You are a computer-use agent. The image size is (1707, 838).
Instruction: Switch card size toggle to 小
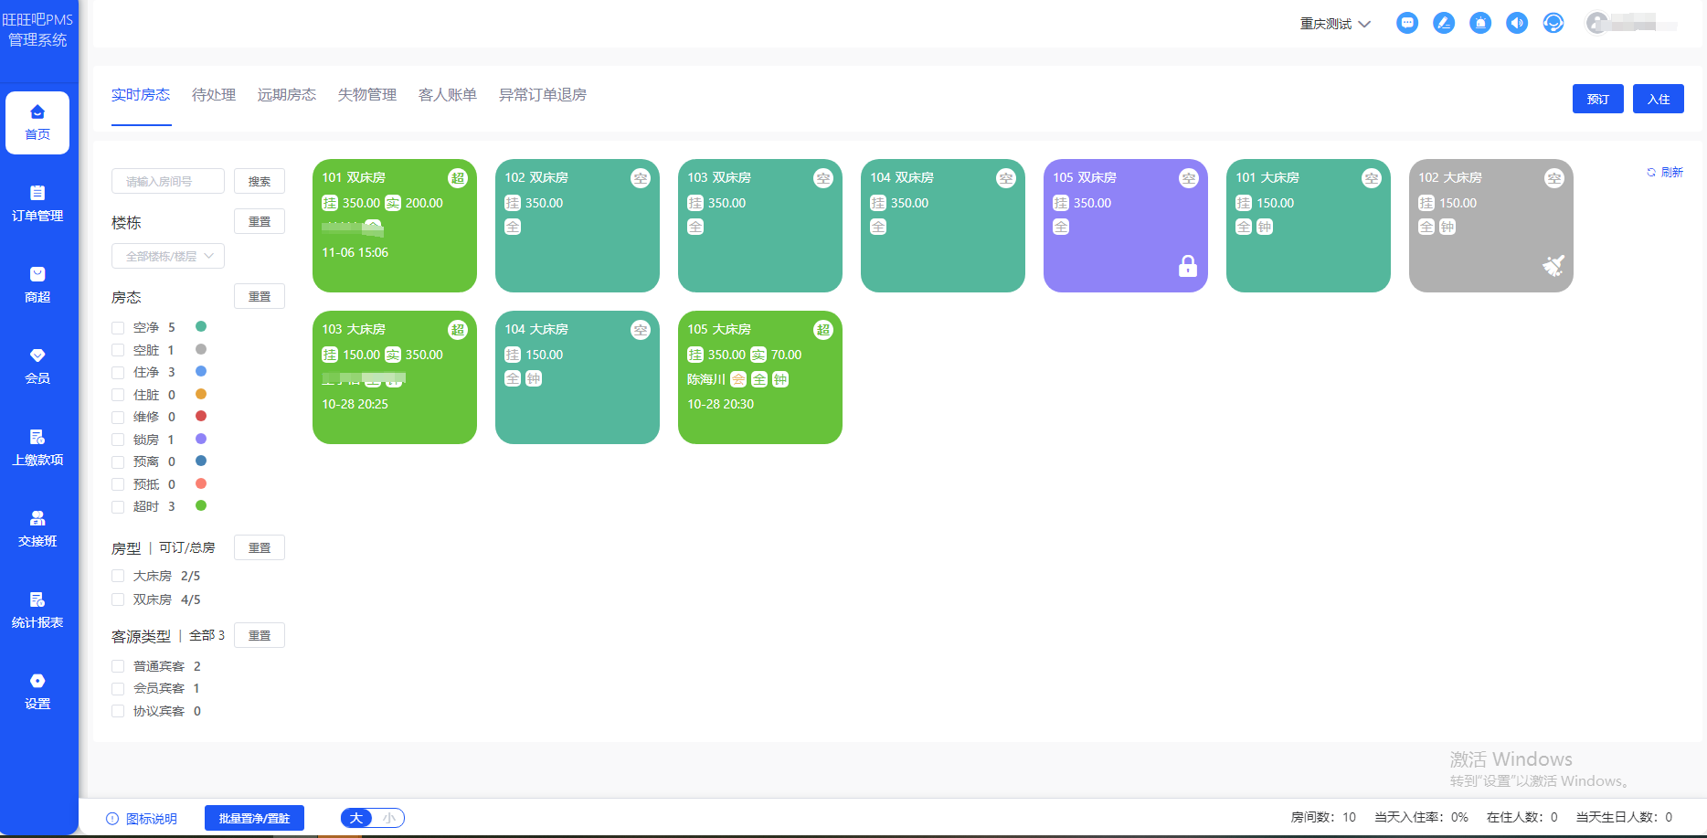click(387, 818)
